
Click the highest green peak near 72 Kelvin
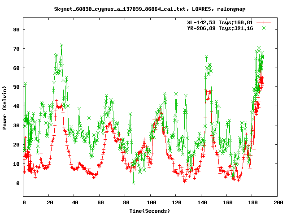[x=62, y=45]
